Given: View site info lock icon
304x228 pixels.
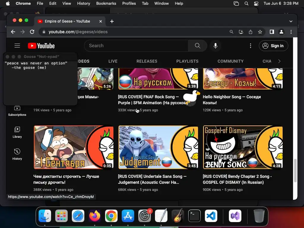Looking at the screenshot, I should (44, 32).
